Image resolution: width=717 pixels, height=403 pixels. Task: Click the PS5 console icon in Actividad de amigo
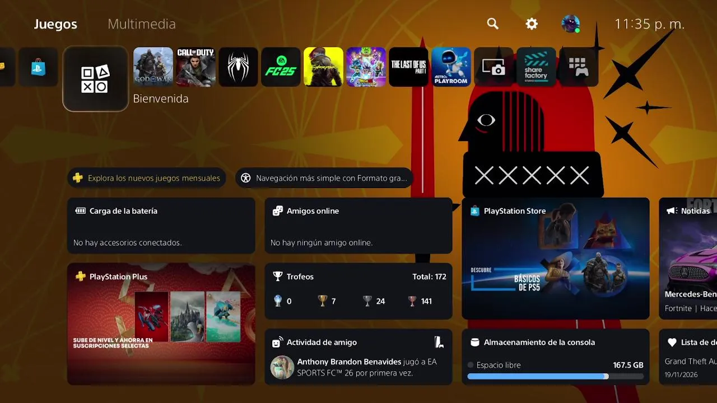click(x=439, y=342)
